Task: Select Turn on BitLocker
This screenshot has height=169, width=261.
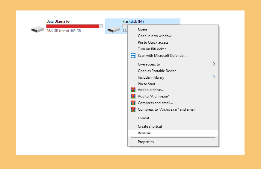Action: point(173,49)
